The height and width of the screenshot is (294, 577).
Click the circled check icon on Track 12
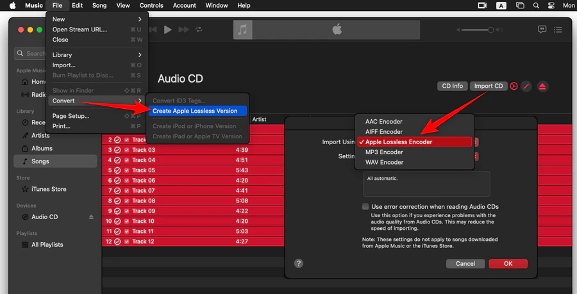coord(117,241)
